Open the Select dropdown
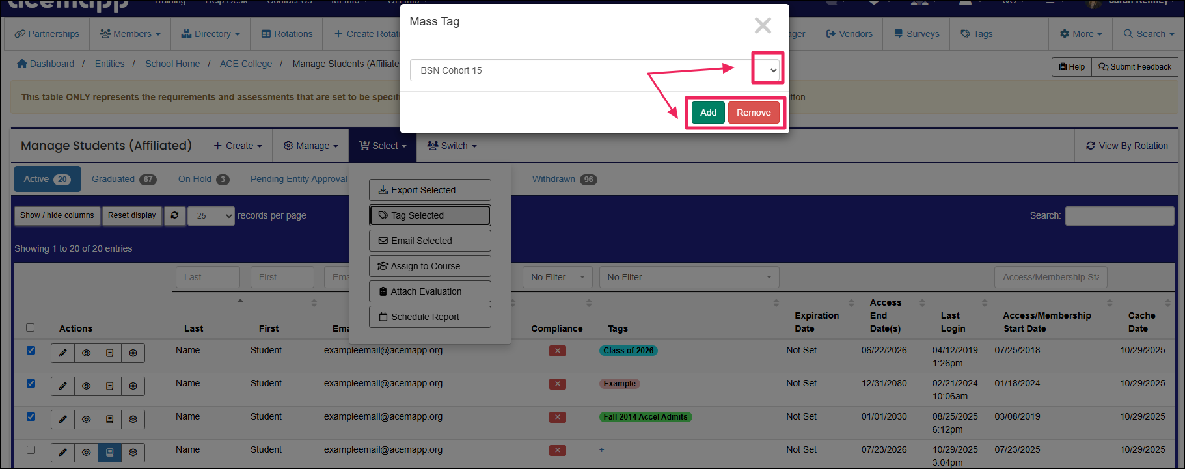This screenshot has width=1185, height=469. pos(383,146)
